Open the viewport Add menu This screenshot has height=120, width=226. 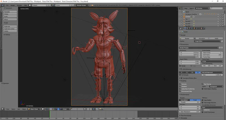(19, 109)
